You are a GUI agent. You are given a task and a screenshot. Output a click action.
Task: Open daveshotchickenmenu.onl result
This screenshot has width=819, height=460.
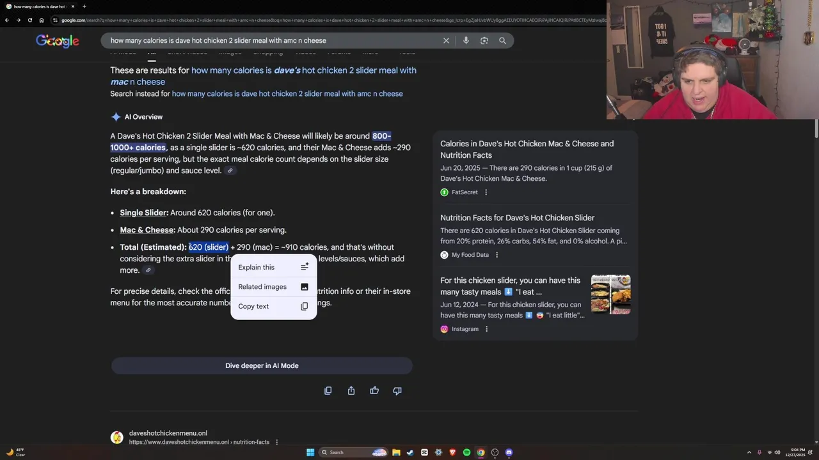click(168, 433)
